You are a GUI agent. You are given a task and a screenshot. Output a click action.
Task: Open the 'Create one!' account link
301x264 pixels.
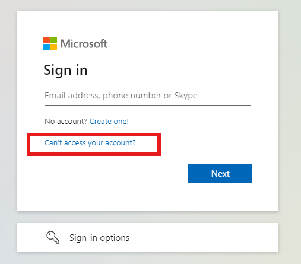tap(109, 121)
